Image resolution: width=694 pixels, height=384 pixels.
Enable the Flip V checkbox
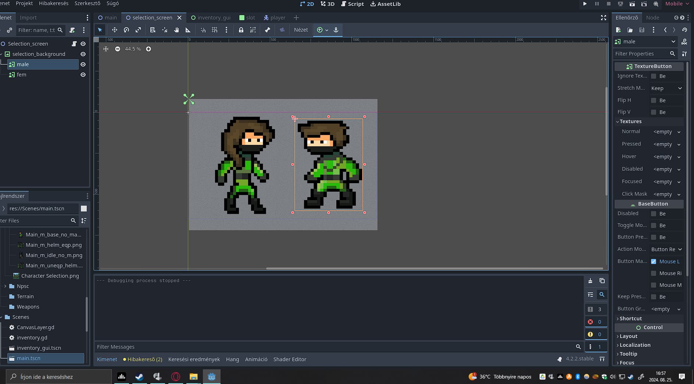click(654, 112)
